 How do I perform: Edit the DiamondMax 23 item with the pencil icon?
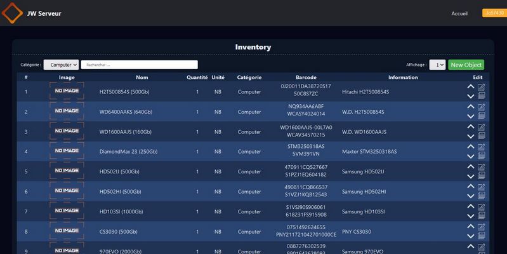(481, 147)
